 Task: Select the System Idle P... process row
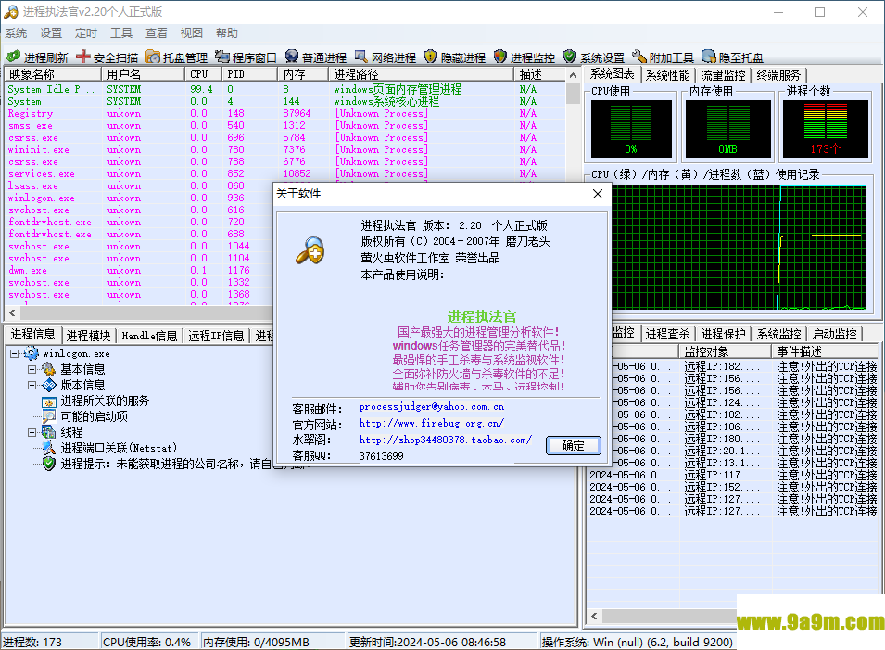[285, 89]
